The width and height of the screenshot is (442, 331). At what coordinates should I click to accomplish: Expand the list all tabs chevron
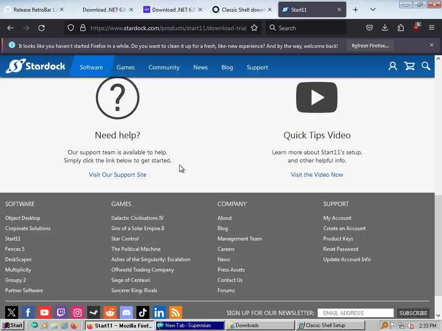tap(373, 9)
